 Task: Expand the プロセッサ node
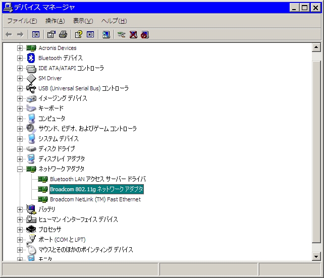tap(20, 230)
